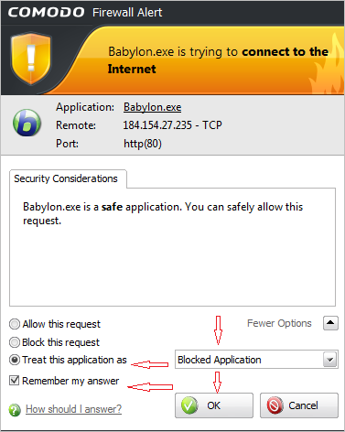Select the Allow this request radio button
The image size is (345, 432).
[x=15, y=324]
